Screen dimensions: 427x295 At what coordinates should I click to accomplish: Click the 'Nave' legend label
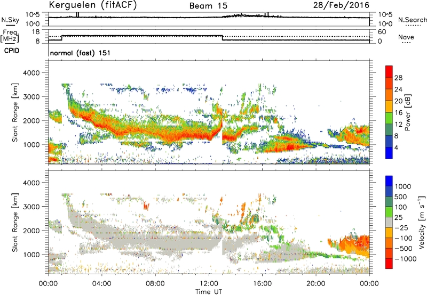[x=406, y=37]
